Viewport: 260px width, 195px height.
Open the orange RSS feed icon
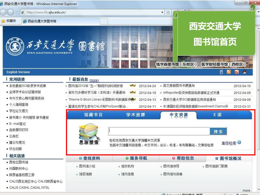pyautogui.click(x=229, y=72)
